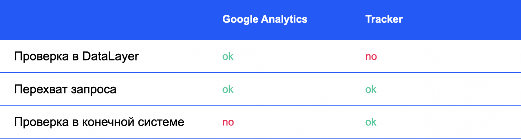Click ok for Перехват запроса under Google Analytics
Viewport: 521px width, 140px height.
click(228, 89)
